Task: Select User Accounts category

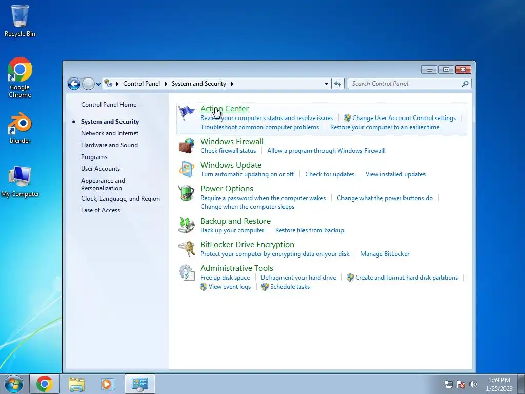Action: tap(100, 168)
